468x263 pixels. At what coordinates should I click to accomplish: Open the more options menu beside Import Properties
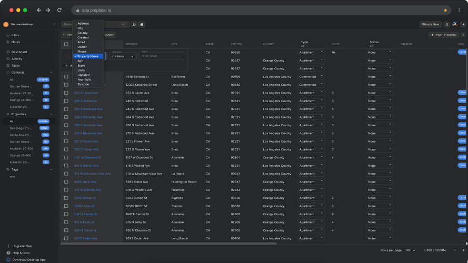click(x=463, y=35)
